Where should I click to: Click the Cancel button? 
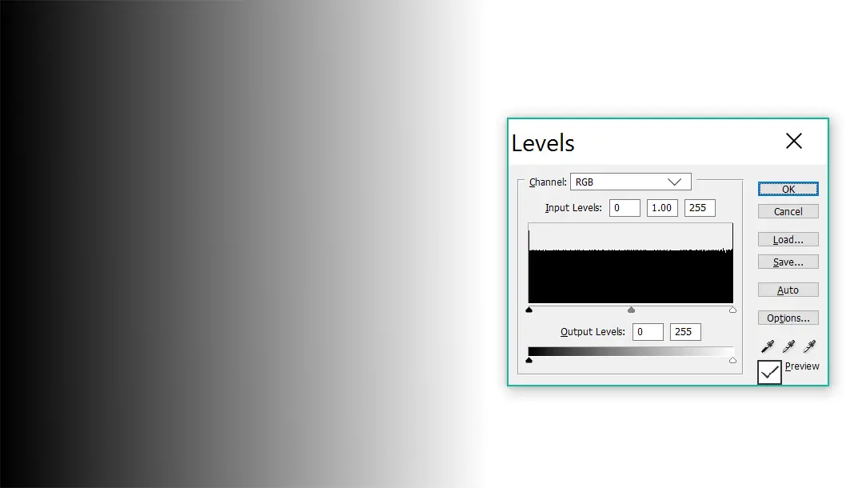coord(788,211)
